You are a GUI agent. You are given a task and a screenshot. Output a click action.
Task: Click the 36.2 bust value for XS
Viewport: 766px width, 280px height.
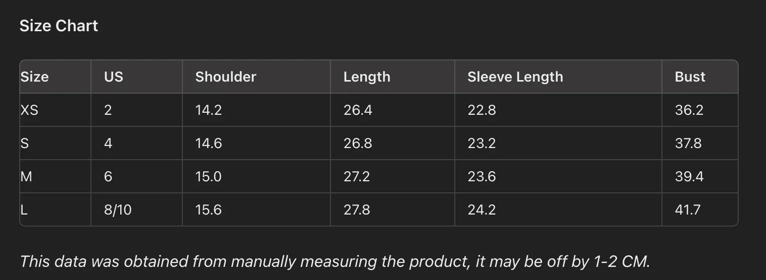pyautogui.click(x=689, y=110)
